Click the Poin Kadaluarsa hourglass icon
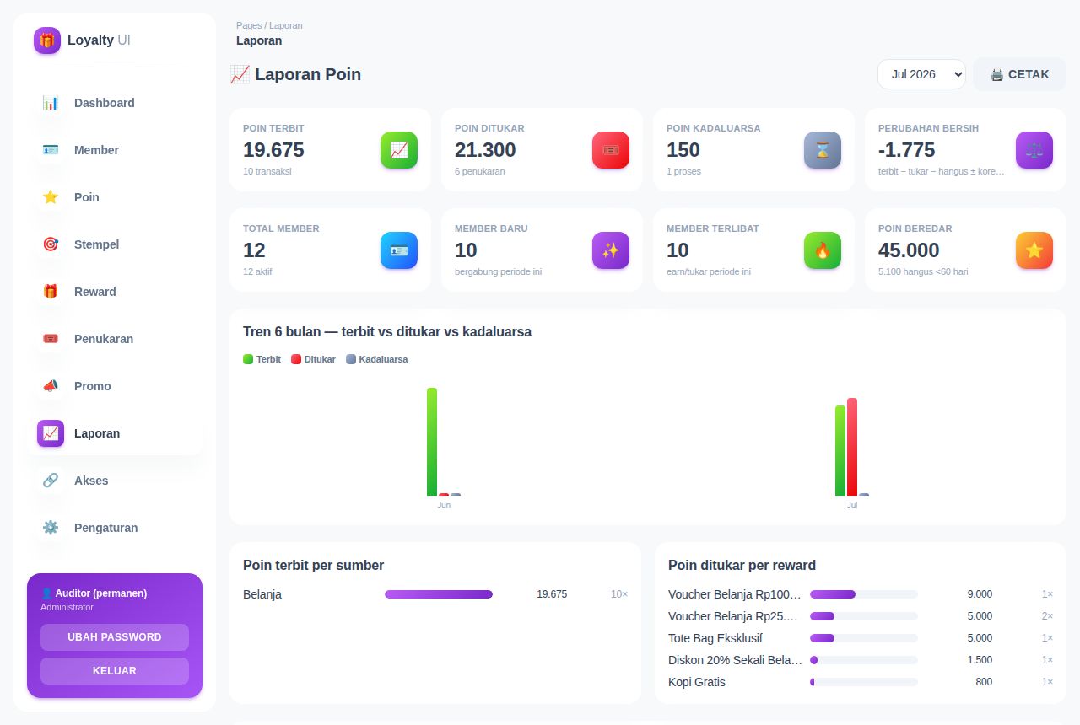Image resolution: width=1080 pixels, height=725 pixels. [x=823, y=150]
